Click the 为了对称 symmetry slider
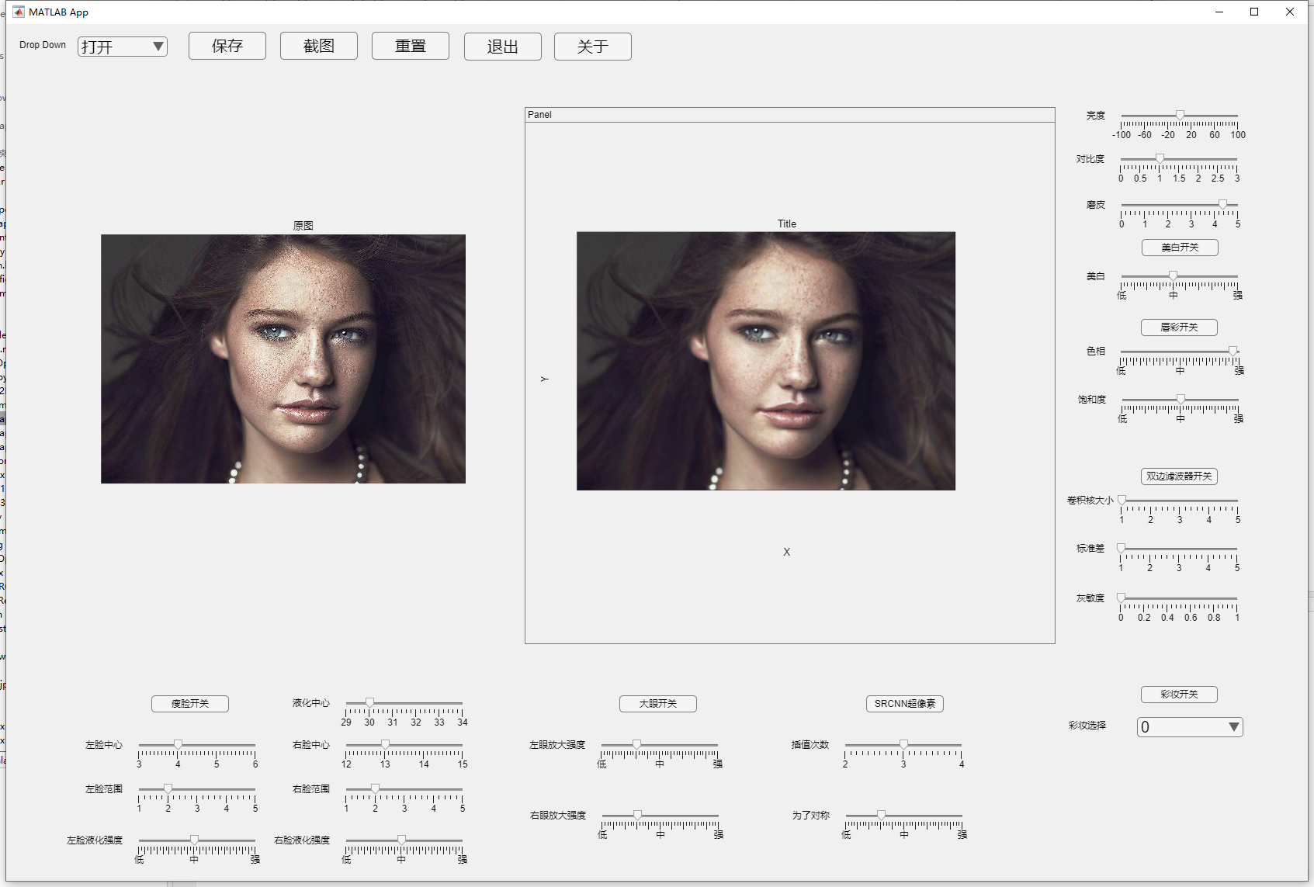 pyautogui.click(x=904, y=815)
